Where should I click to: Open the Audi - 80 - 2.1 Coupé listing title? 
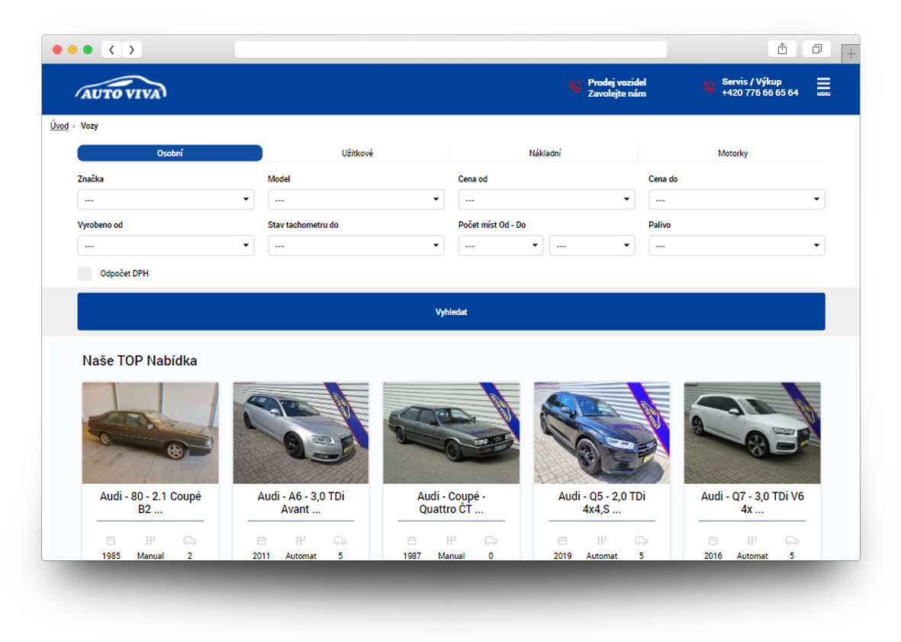point(150,502)
